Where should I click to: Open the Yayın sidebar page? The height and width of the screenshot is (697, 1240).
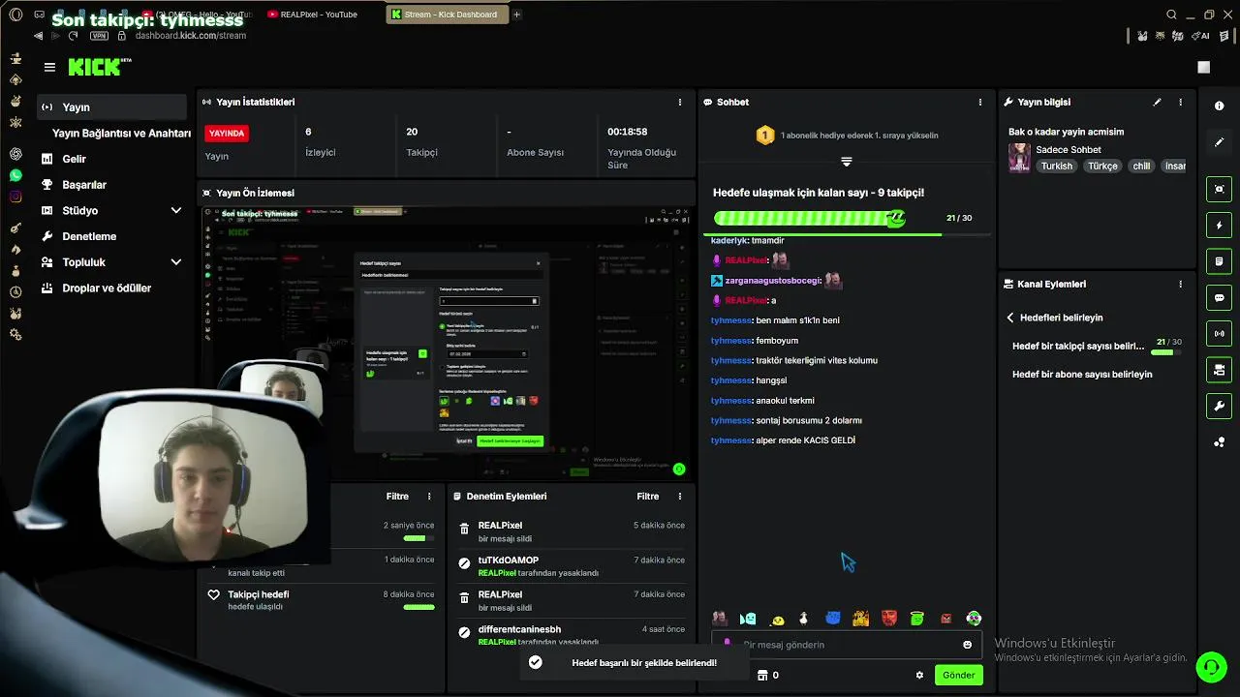click(x=112, y=107)
